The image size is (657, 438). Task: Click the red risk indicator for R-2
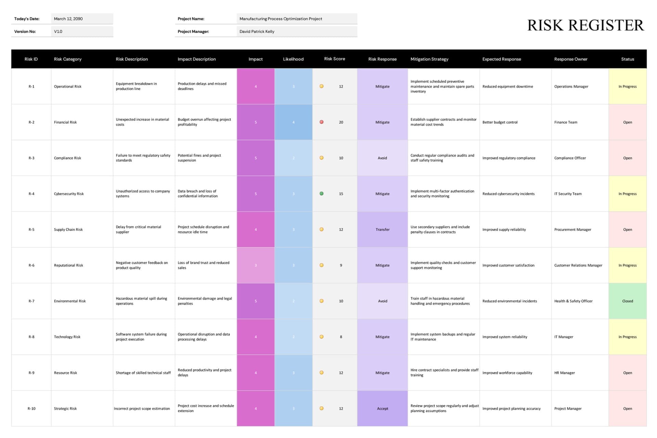click(x=322, y=122)
